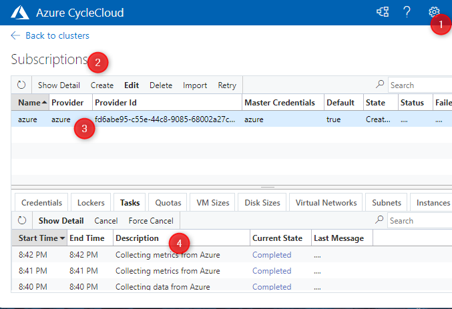Refresh the Subscriptions list

pyautogui.click(x=21, y=85)
